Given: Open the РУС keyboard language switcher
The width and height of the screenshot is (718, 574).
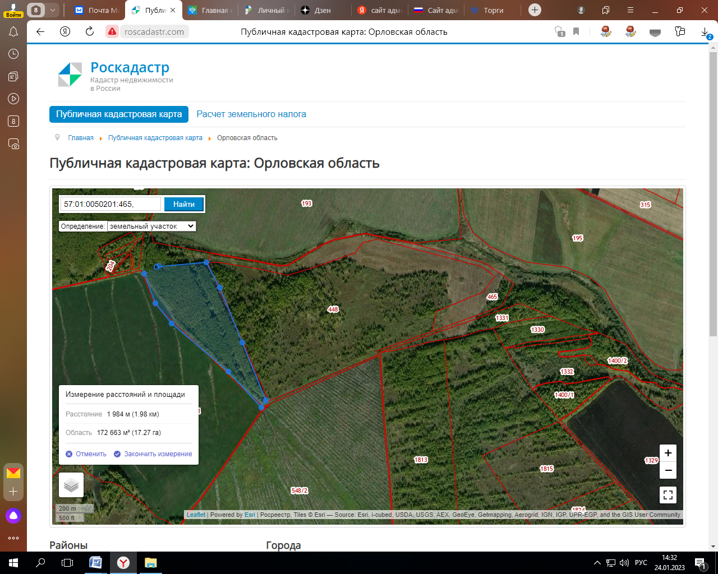Looking at the screenshot, I should tap(641, 563).
